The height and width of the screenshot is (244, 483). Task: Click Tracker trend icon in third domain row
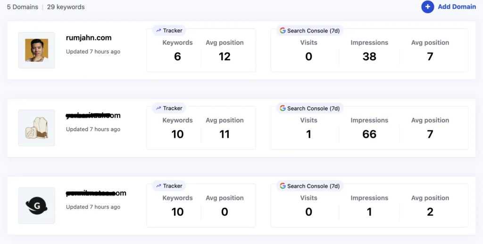(x=158, y=186)
